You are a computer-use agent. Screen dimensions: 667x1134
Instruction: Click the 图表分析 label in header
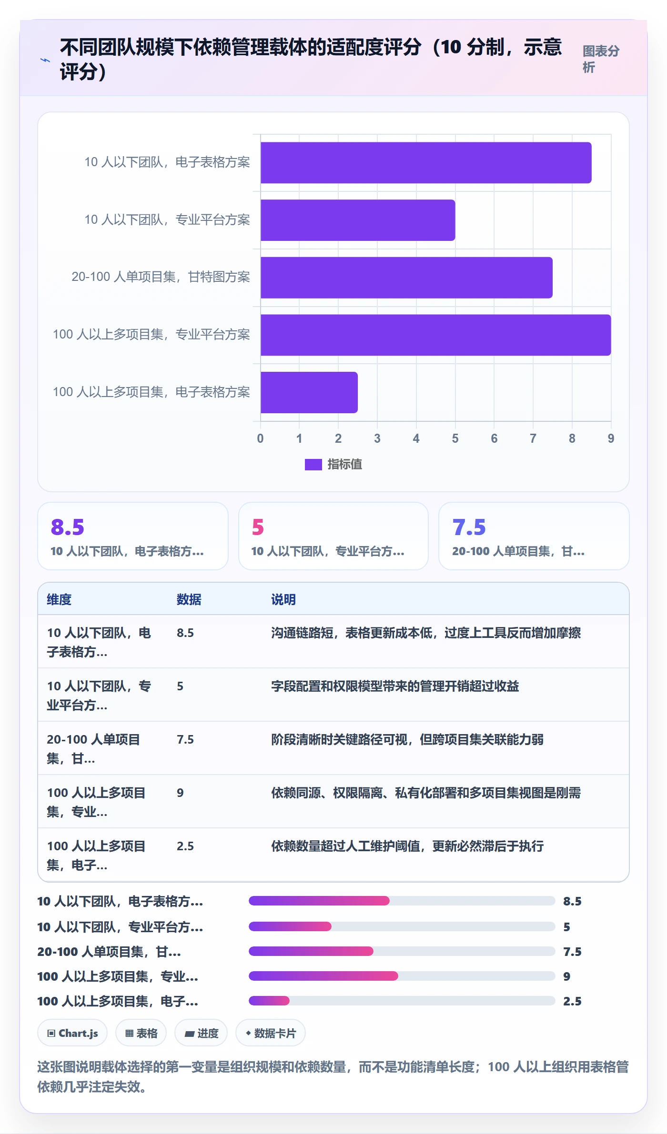click(x=601, y=59)
